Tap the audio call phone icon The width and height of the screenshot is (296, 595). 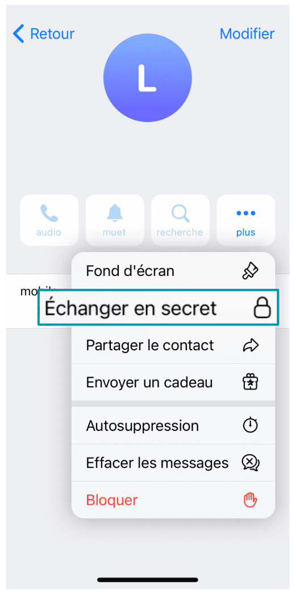(x=49, y=213)
